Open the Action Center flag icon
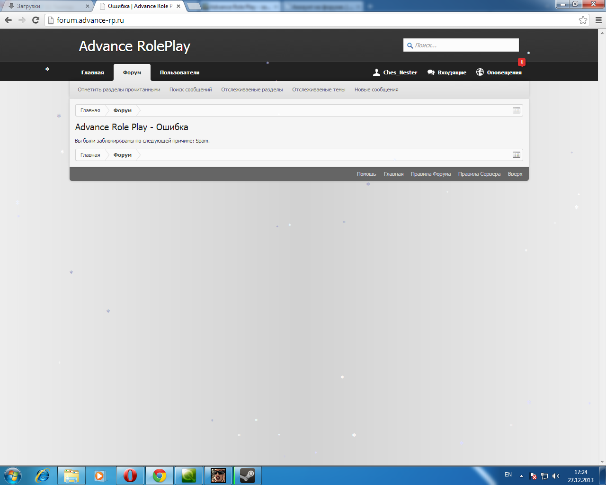 pyautogui.click(x=533, y=476)
